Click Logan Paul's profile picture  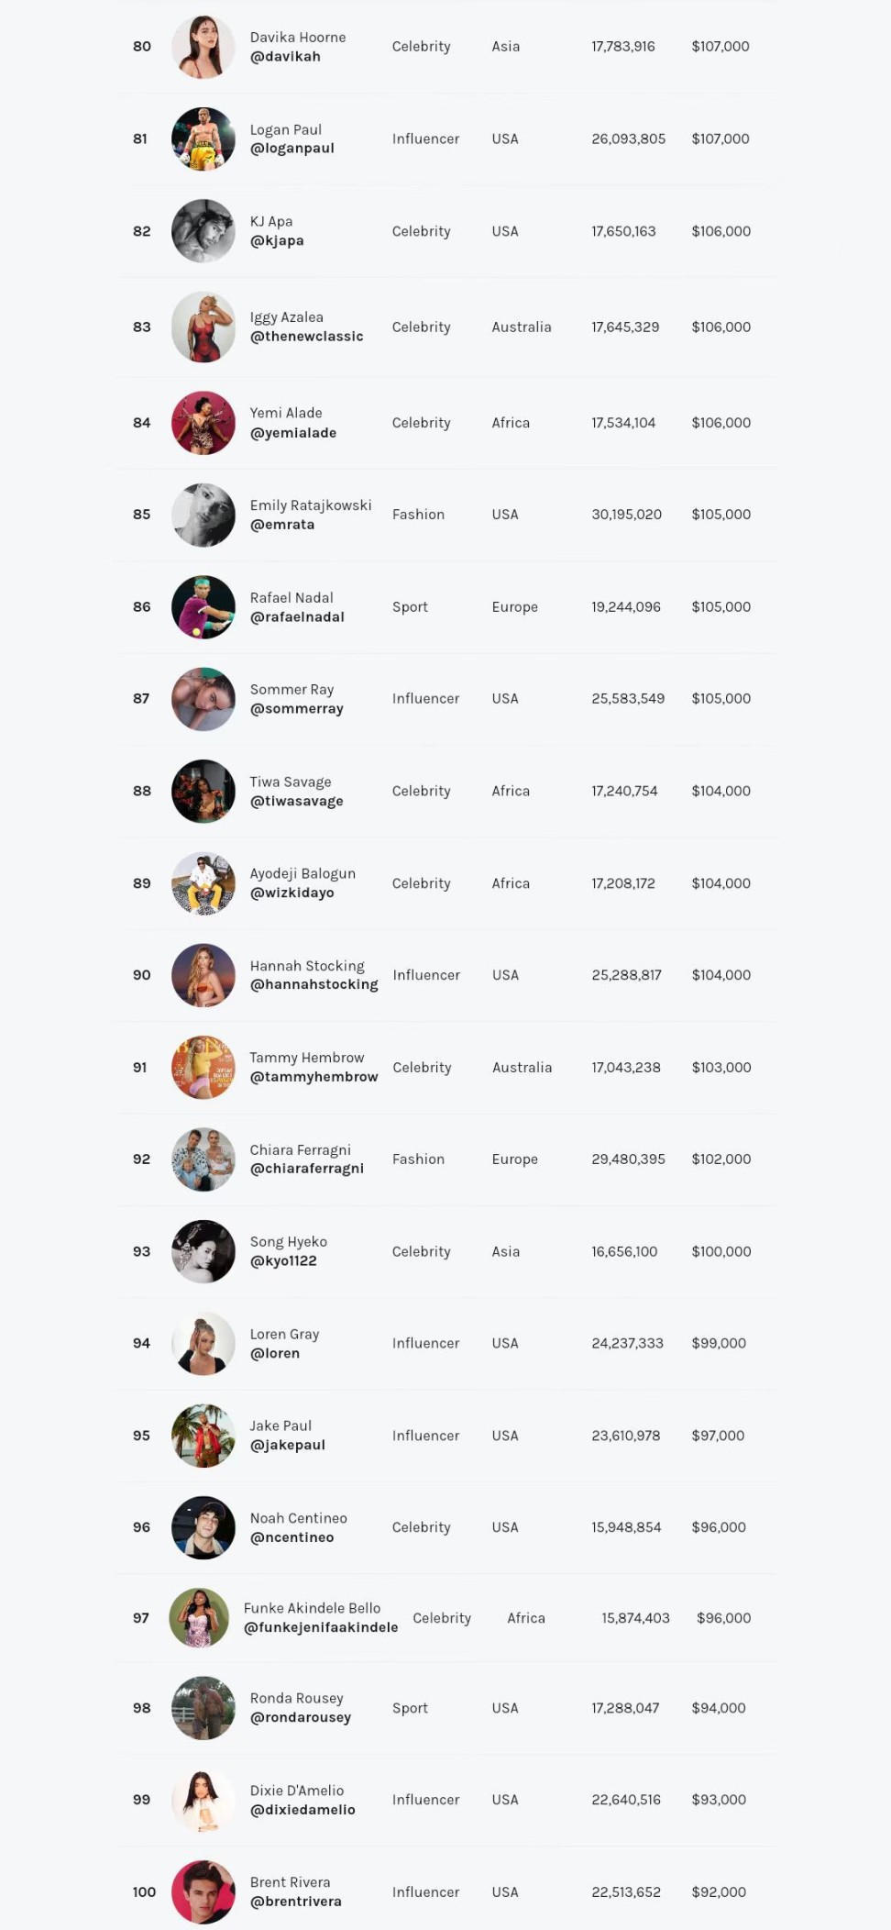pos(203,139)
